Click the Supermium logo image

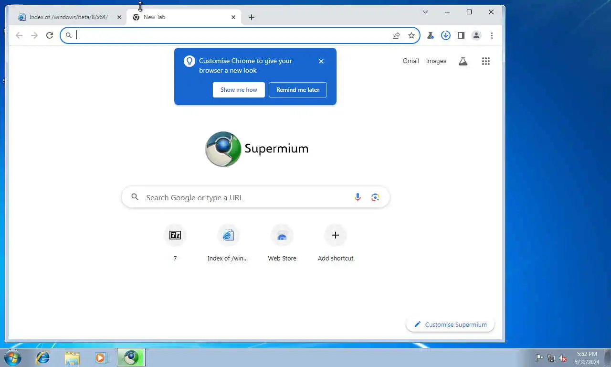(x=257, y=149)
